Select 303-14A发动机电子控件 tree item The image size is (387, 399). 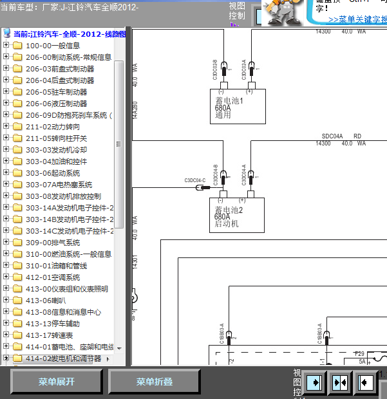[x=70, y=208]
